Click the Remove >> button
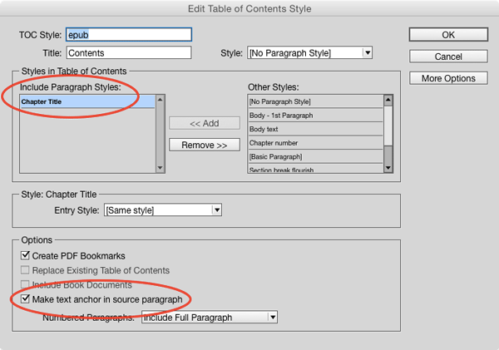Image resolution: width=499 pixels, height=350 pixels. pyautogui.click(x=204, y=145)
